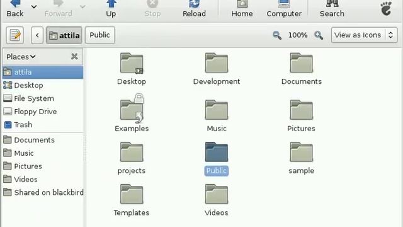Open File System in the sidebar

tap(43, 98)
